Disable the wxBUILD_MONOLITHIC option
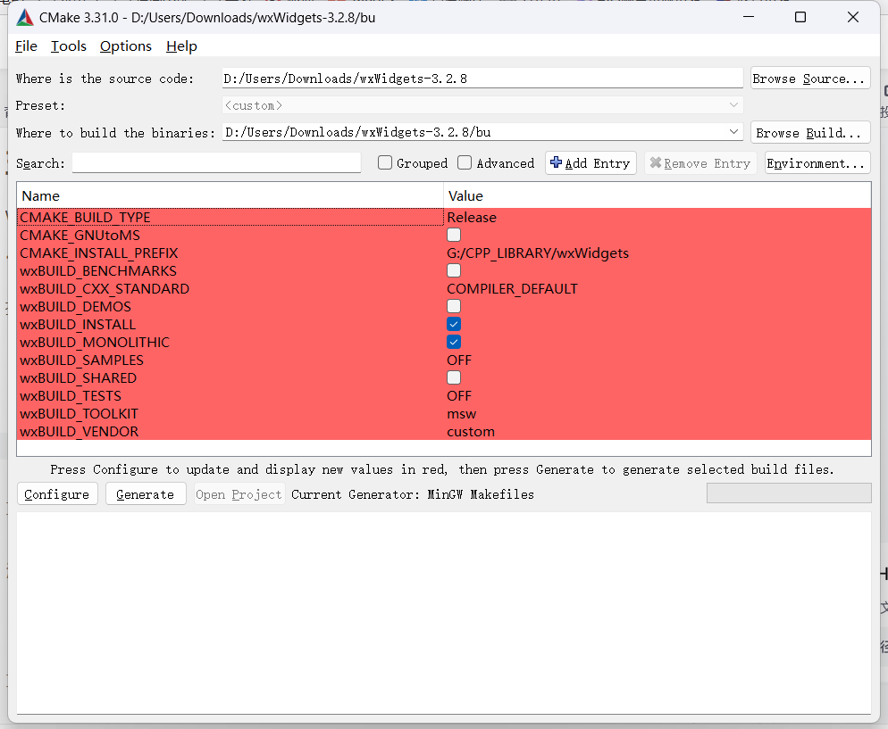The width and height of the screenshot is (888, 729). coord(454,342)
